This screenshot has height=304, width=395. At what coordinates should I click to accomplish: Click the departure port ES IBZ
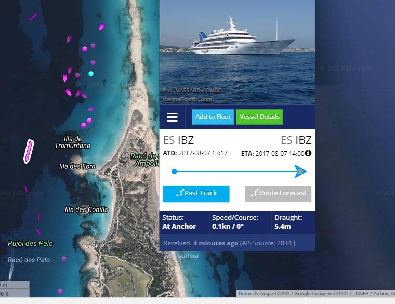(179, 140)
